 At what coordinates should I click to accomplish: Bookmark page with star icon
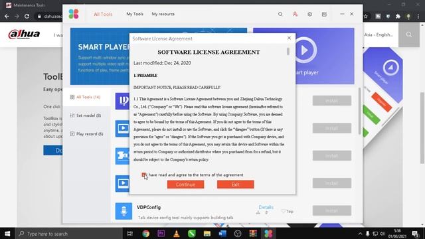[x=366, y=16]
